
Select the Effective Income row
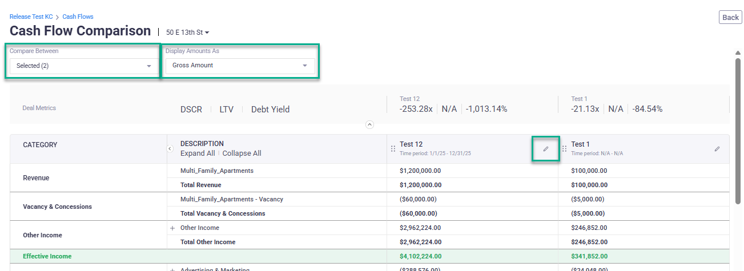pos(47,256)
